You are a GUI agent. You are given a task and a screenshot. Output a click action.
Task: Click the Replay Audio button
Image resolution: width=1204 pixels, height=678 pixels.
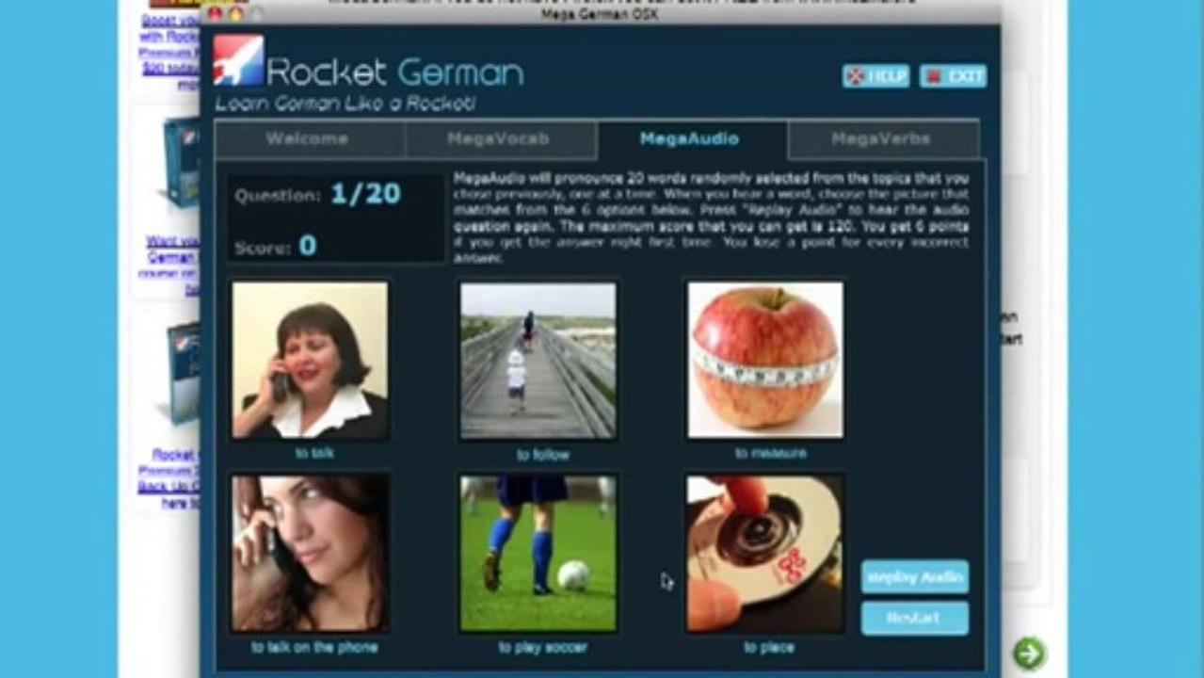tap(914, 576)
